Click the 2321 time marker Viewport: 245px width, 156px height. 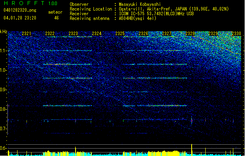26,34
